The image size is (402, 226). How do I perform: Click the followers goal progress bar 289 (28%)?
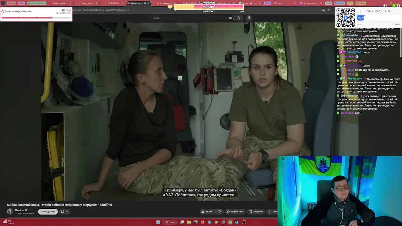click(x=209, y=7)
